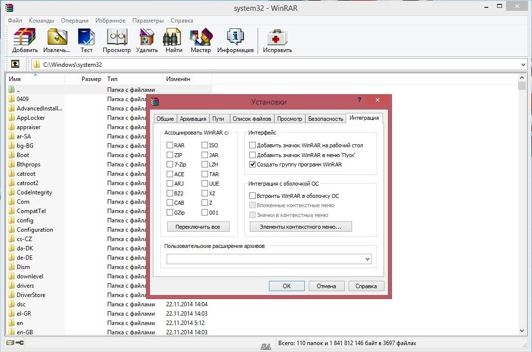Select the drivers folder icon
532x352 pixels.
pyautogui.click(x=11, y=286)
